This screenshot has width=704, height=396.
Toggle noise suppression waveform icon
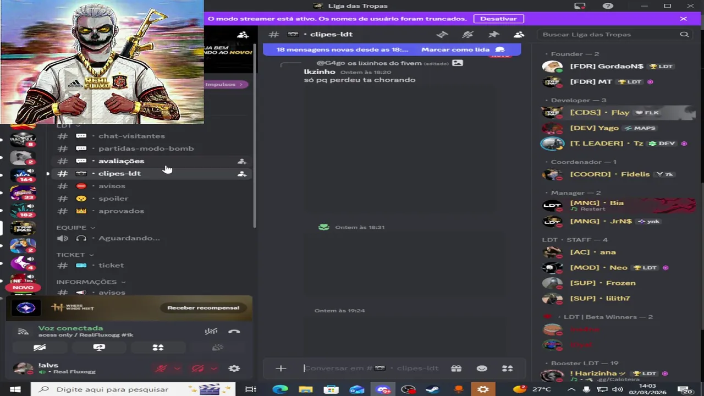tap(211, 332)
